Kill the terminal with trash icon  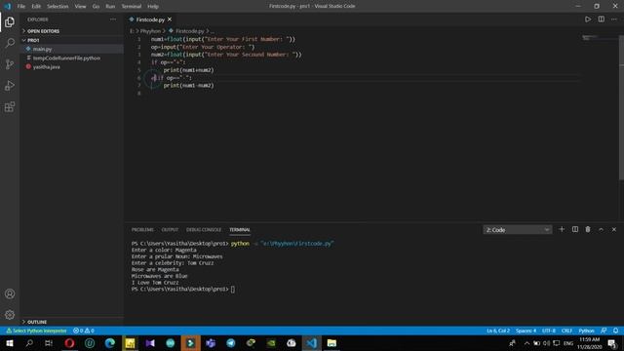pyautogui.click(x=588, y=229)
